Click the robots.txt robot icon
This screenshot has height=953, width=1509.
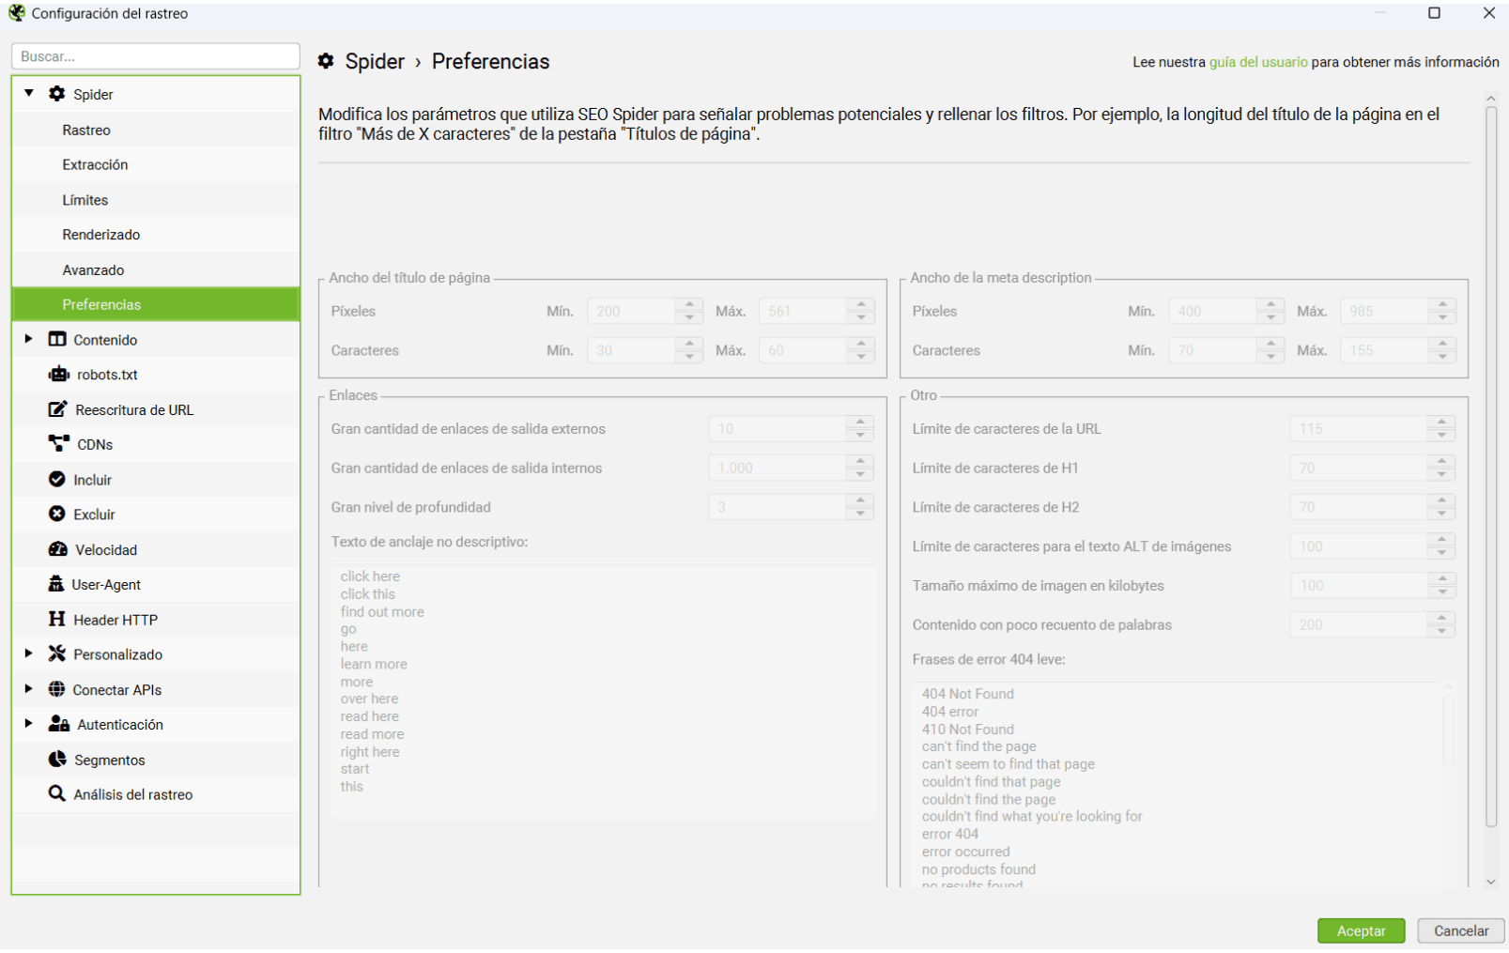click(58, 375)
